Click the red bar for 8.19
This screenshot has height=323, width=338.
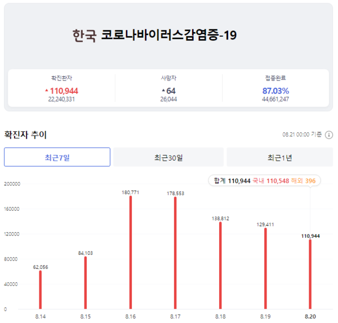point(265,269)
